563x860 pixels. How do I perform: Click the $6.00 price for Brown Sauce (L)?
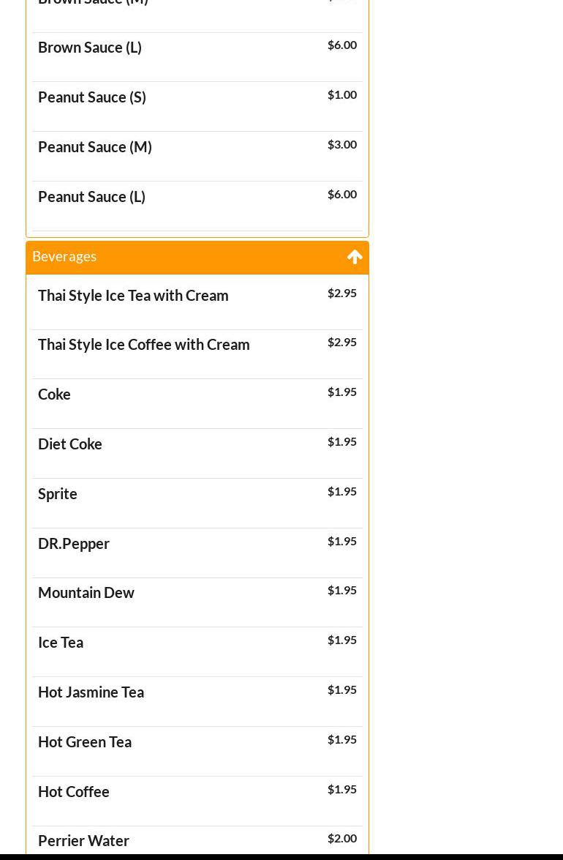pyautogui.click(x=342, y=45)
